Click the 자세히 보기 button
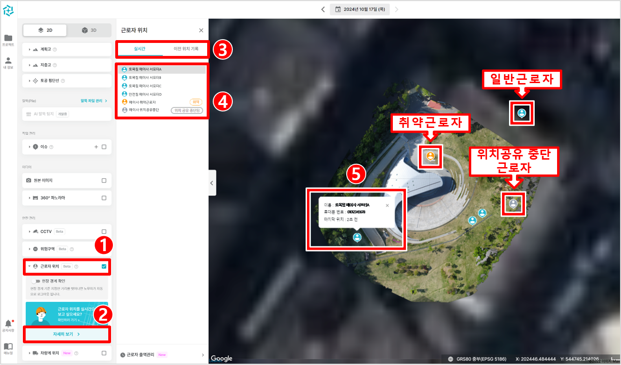 [x=67, y=335]
